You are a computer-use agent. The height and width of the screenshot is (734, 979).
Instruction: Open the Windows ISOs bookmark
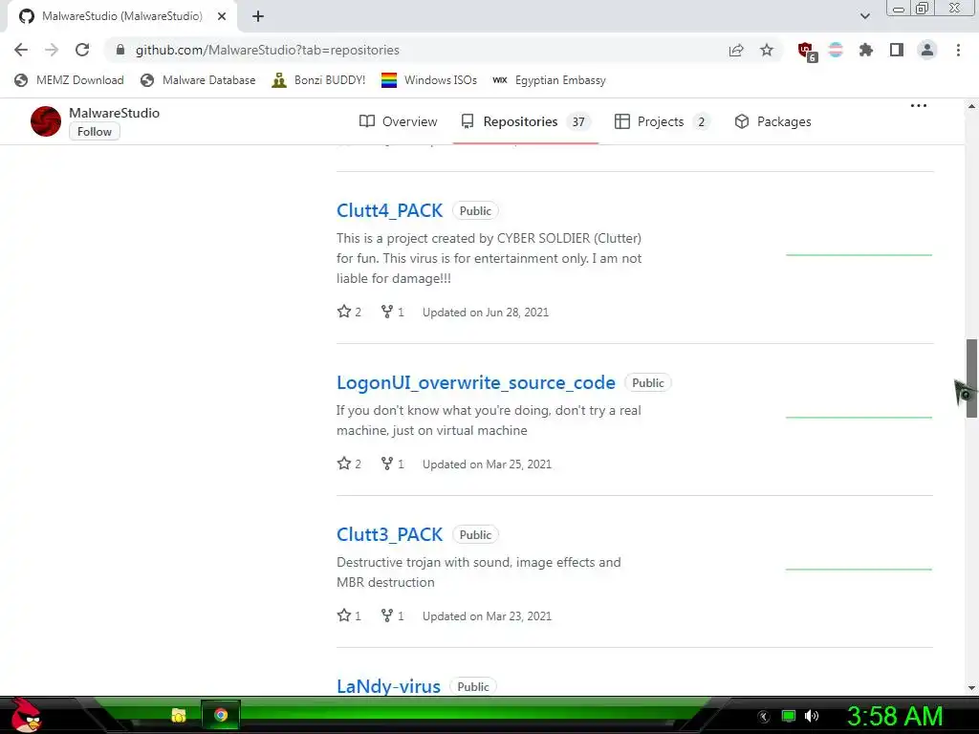429,80
